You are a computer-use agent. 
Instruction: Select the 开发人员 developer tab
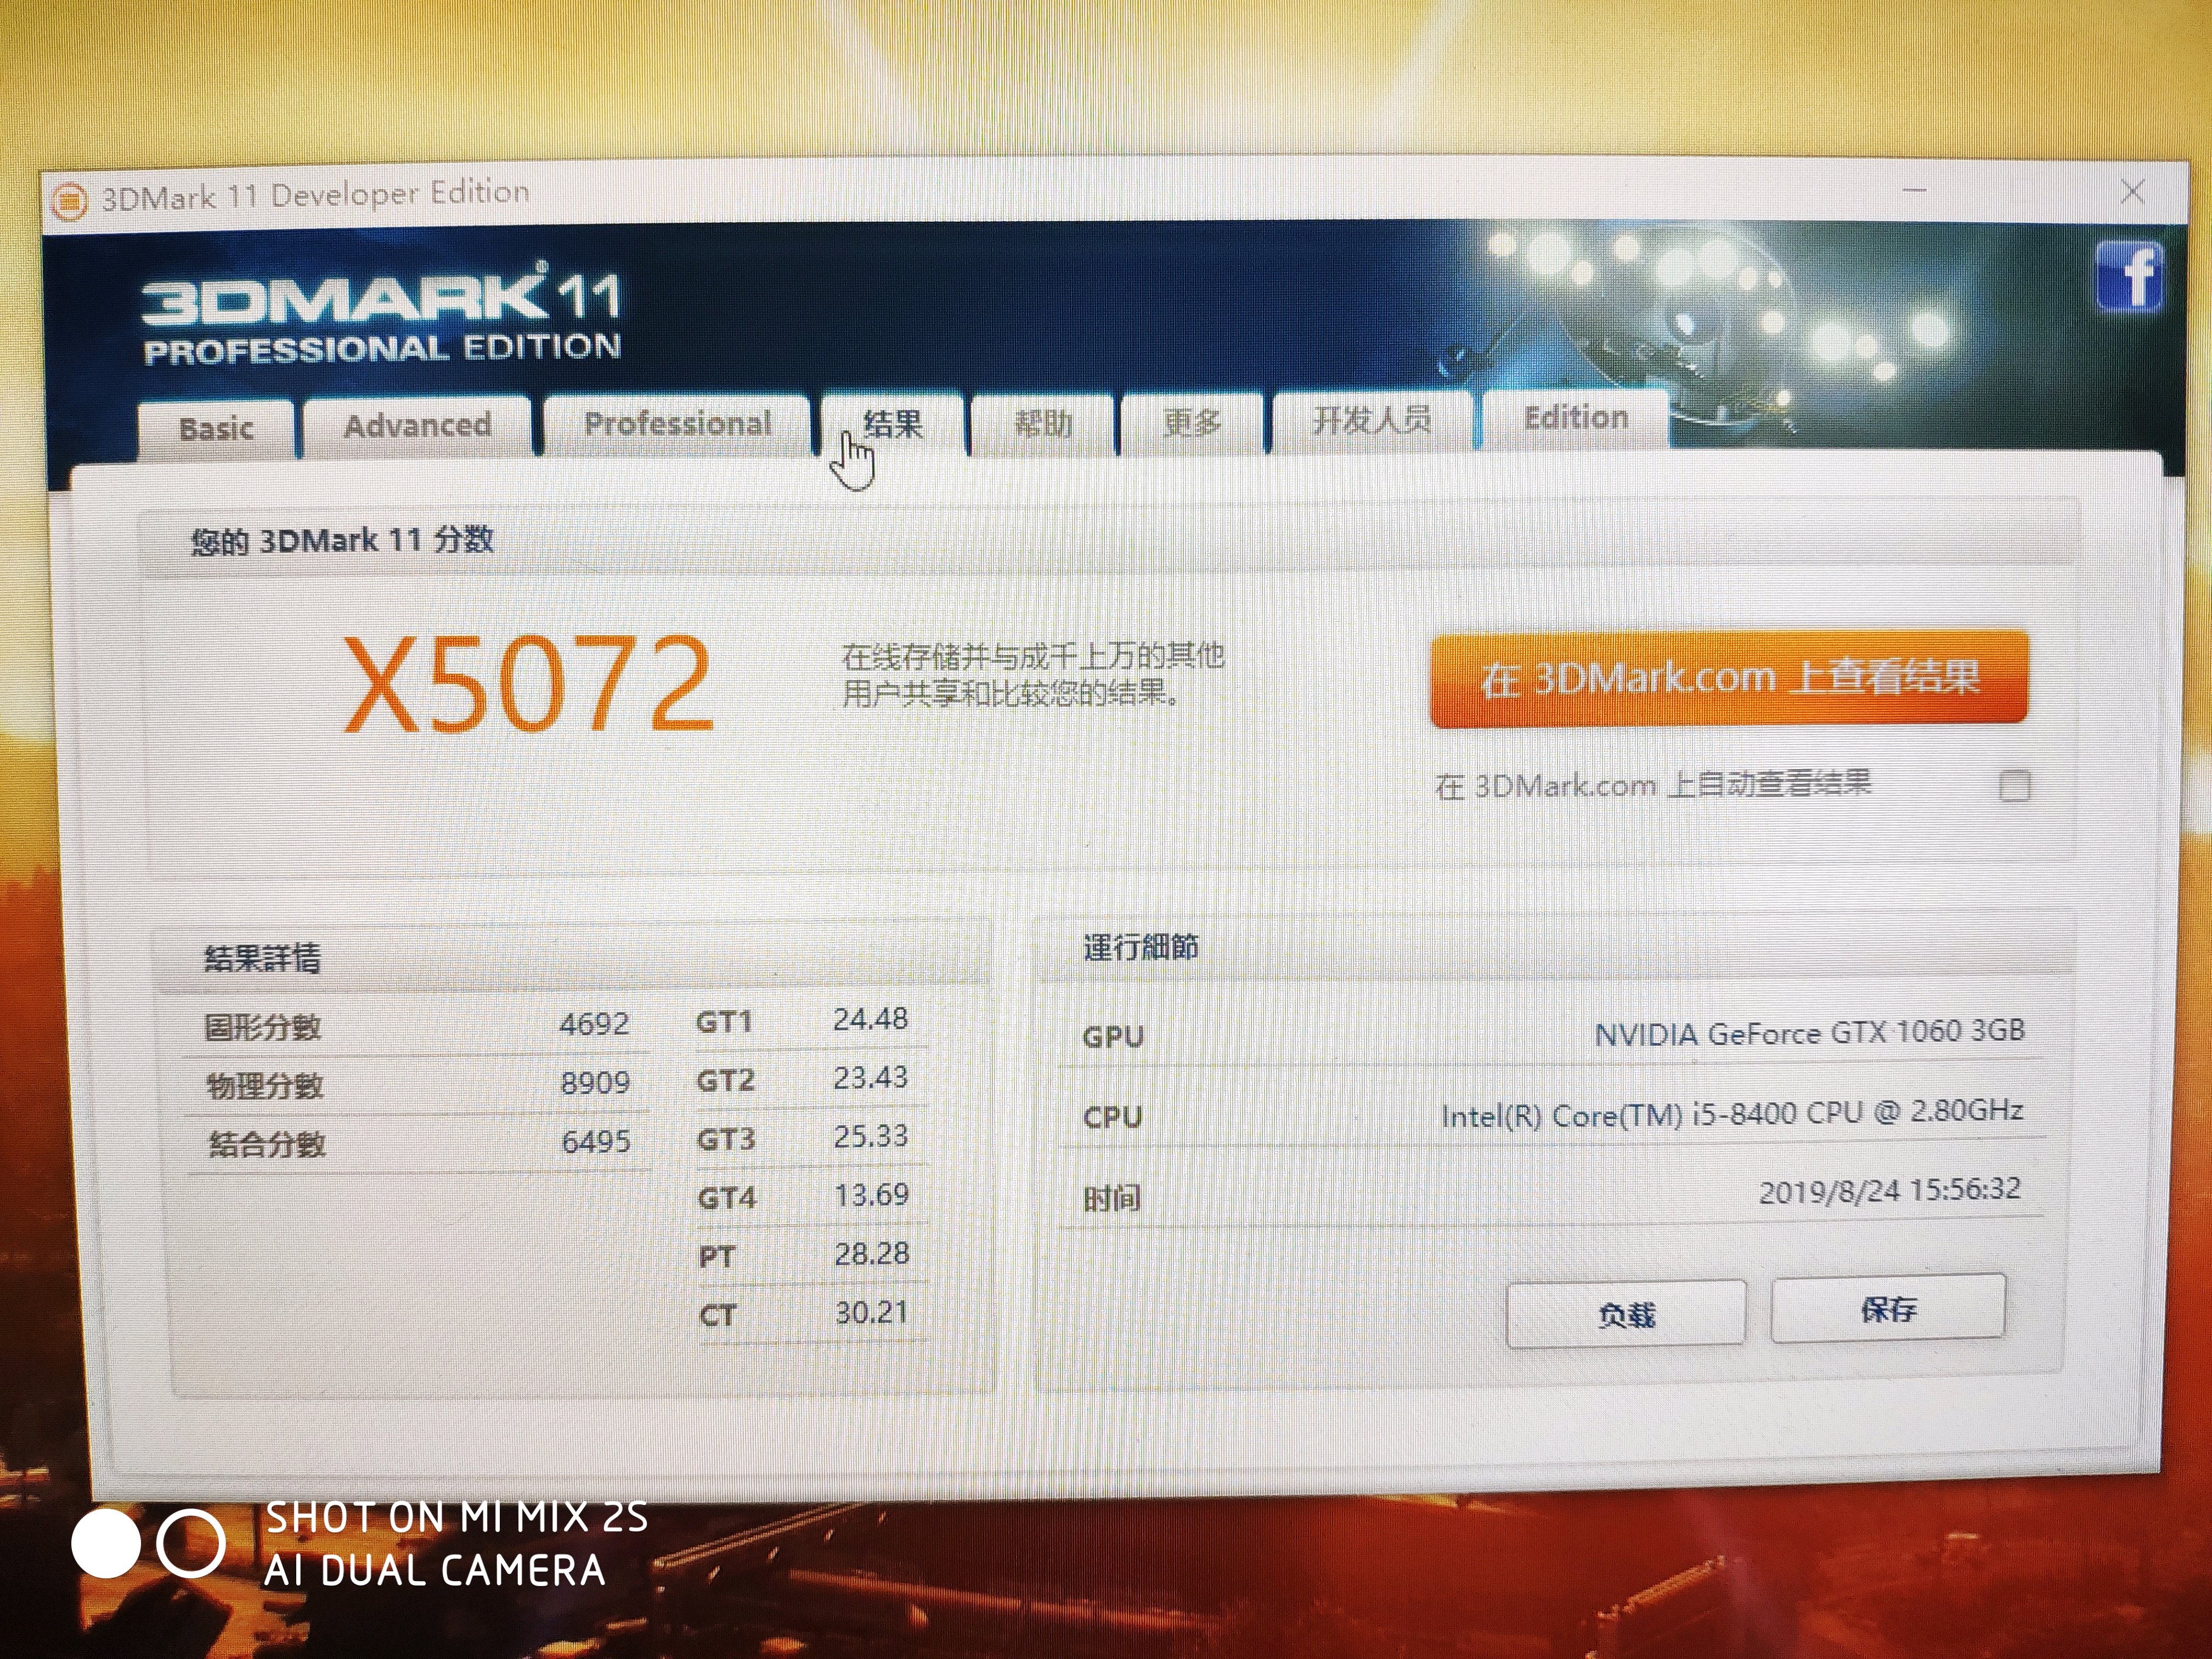coord(1371,420)
